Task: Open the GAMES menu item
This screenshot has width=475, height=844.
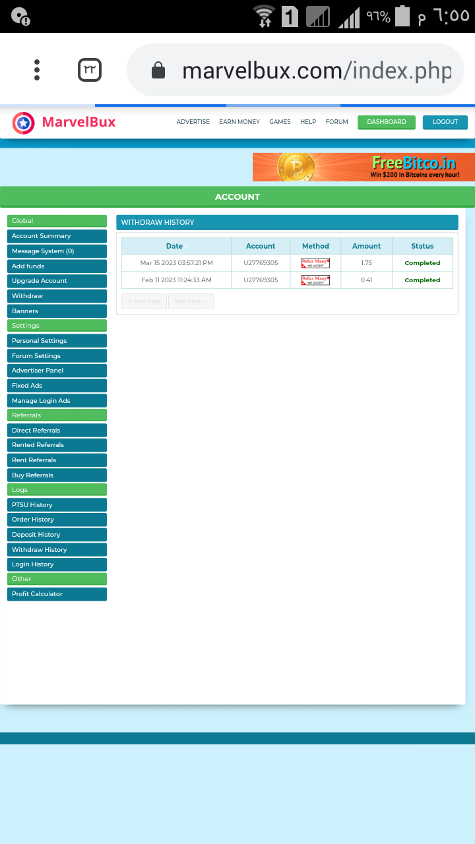Action: click(x=280, y=122)
